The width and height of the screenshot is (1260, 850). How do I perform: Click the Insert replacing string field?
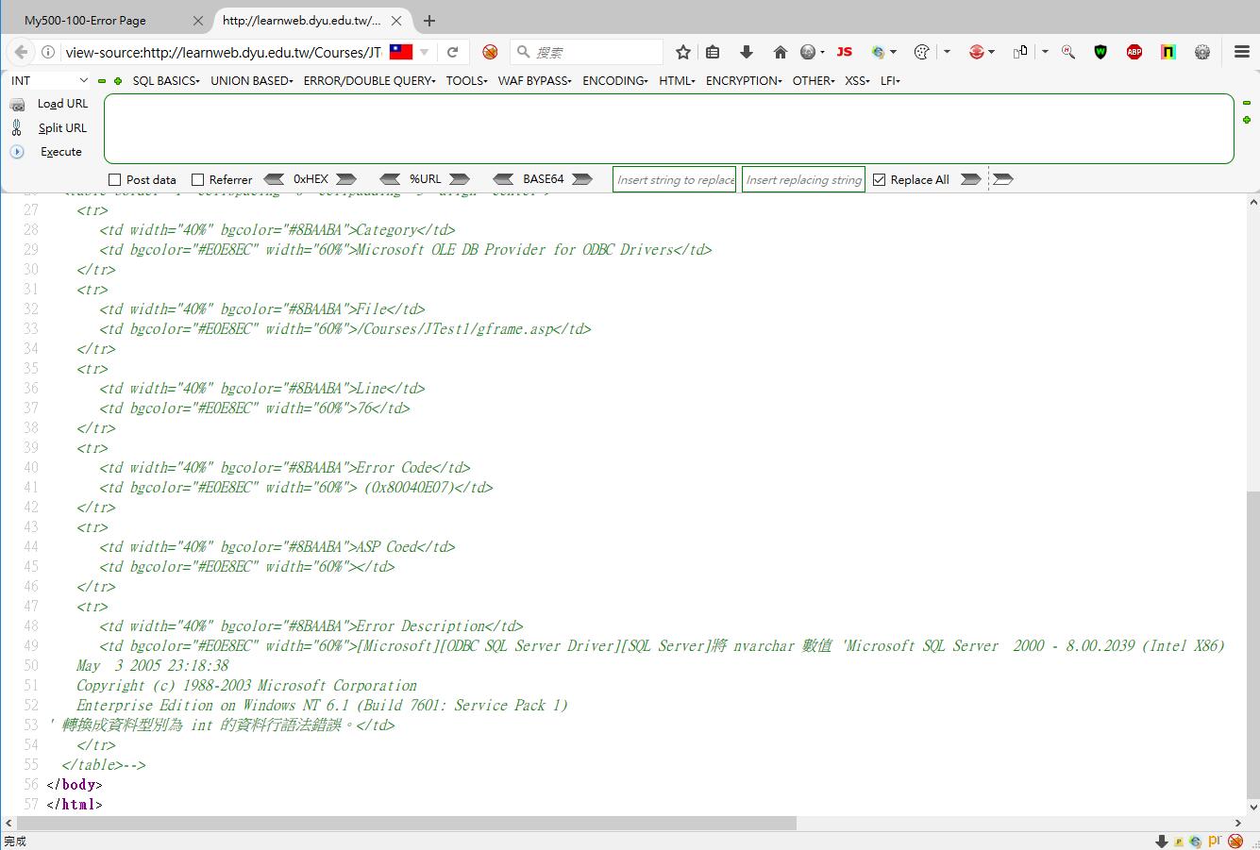pyautogui.click(x=803, y=179)
